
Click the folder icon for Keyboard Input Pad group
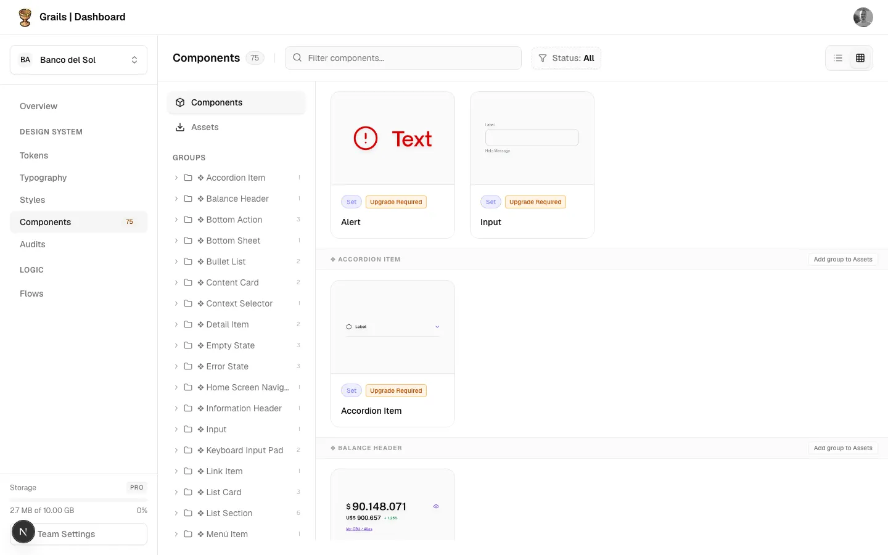click(188, 450)
